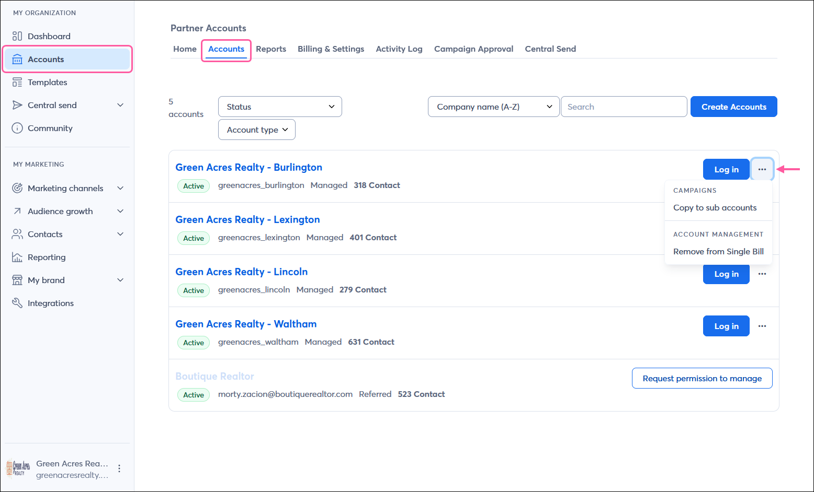The height and width of the screenshot is (492, 814).
Task: Go to the Campaign Approval tab
Action: (x=473, y=49)
